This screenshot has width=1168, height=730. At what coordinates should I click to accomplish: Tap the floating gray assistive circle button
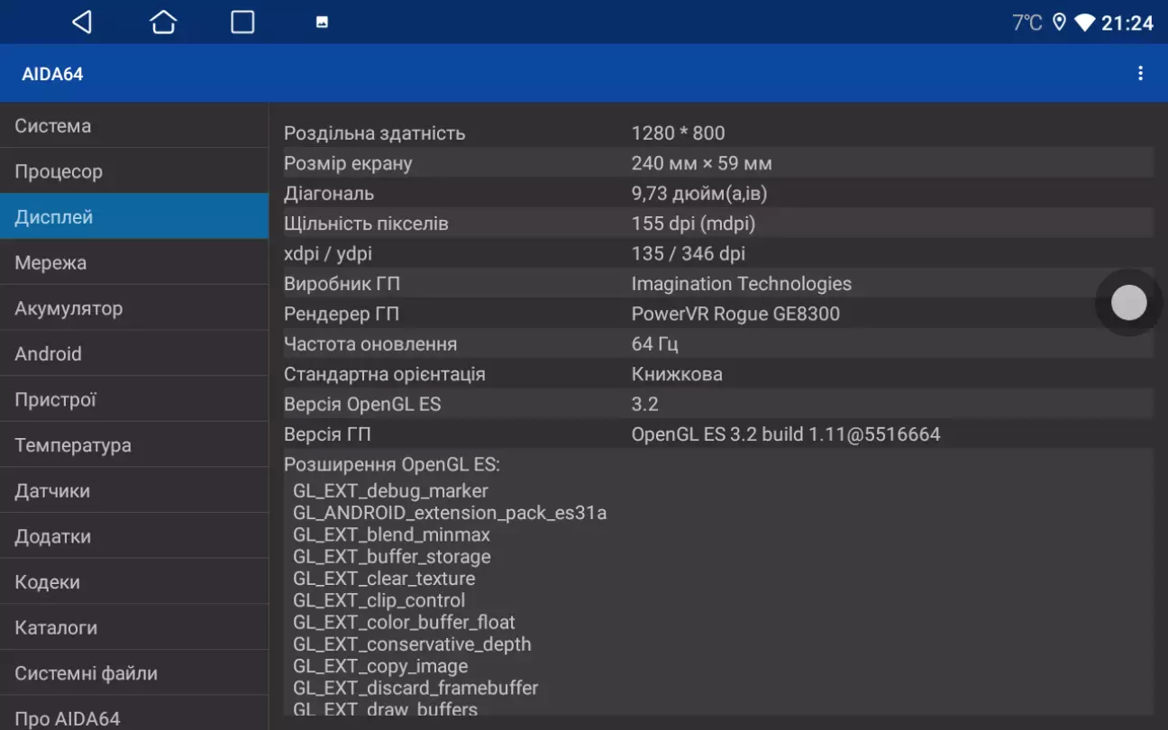point(1128,303)
